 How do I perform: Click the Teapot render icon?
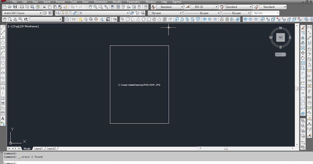click(74, 19)
